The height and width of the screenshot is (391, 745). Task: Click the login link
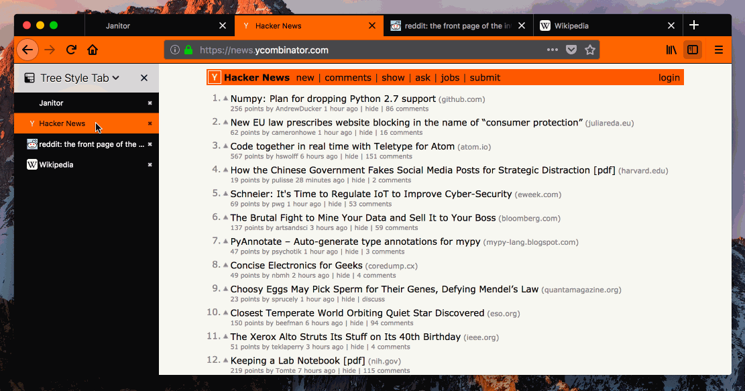click(669, 78)
